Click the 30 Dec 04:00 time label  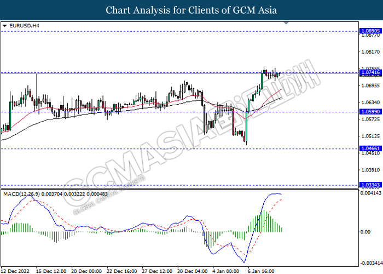click(x=193, y=271)
